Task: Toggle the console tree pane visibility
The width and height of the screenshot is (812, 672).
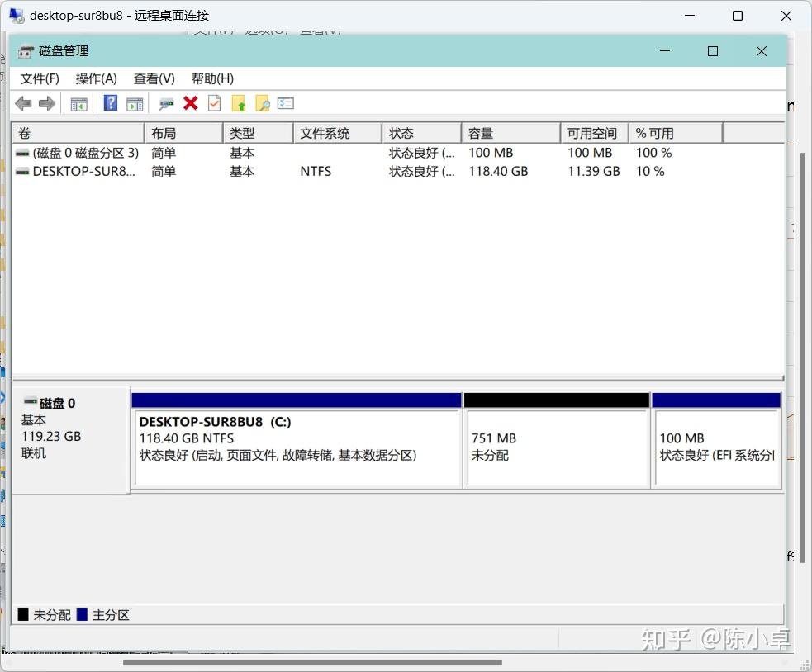Action: pyautogui.click(x=78, y=102)
